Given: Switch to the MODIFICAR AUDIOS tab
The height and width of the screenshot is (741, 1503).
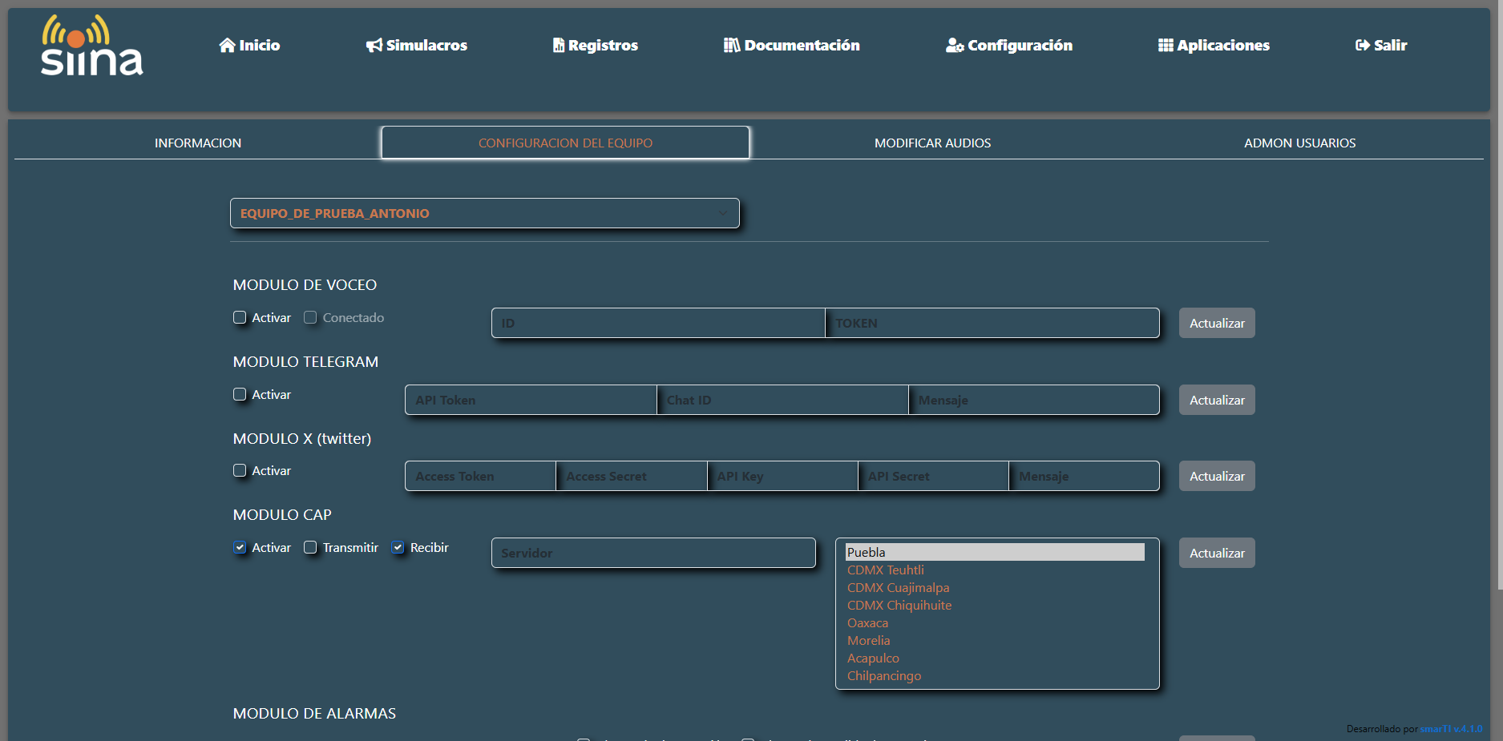Looking at the screenshot, I should (x=932, y=143).
